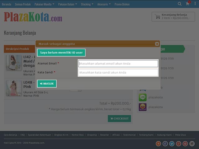Click Saya belum memiliki ID user button
The width and height of the screenshot is (199, 149).
(61, 53)
